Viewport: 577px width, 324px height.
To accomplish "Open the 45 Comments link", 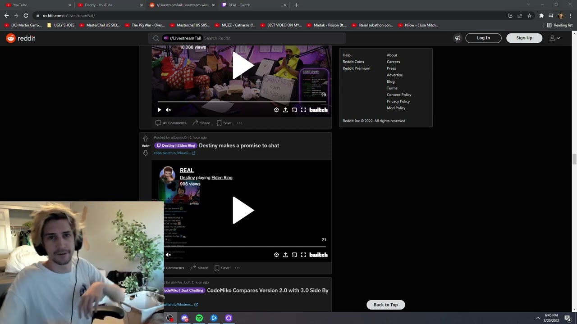I will (x=171, y=123).
